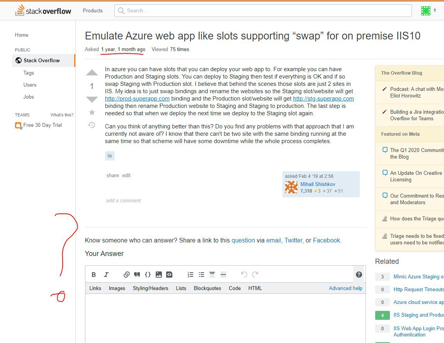444x343 pixels.
Task: Click the iis tag
Action: 110,155
